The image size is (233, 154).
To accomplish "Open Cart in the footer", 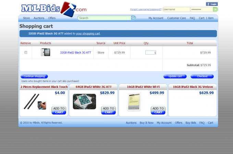I will [x=210, y=123].
